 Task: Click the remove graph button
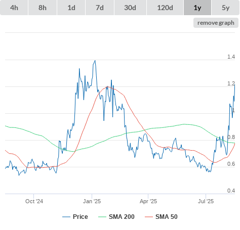216,23
